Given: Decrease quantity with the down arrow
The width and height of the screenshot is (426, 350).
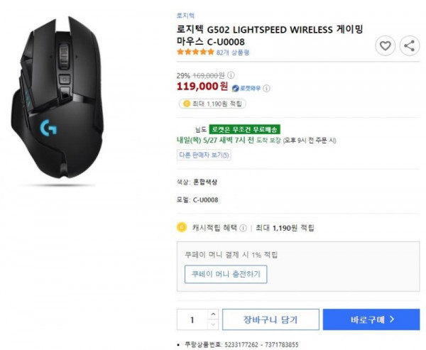Looking at the screenshot, I should (213, 324).
